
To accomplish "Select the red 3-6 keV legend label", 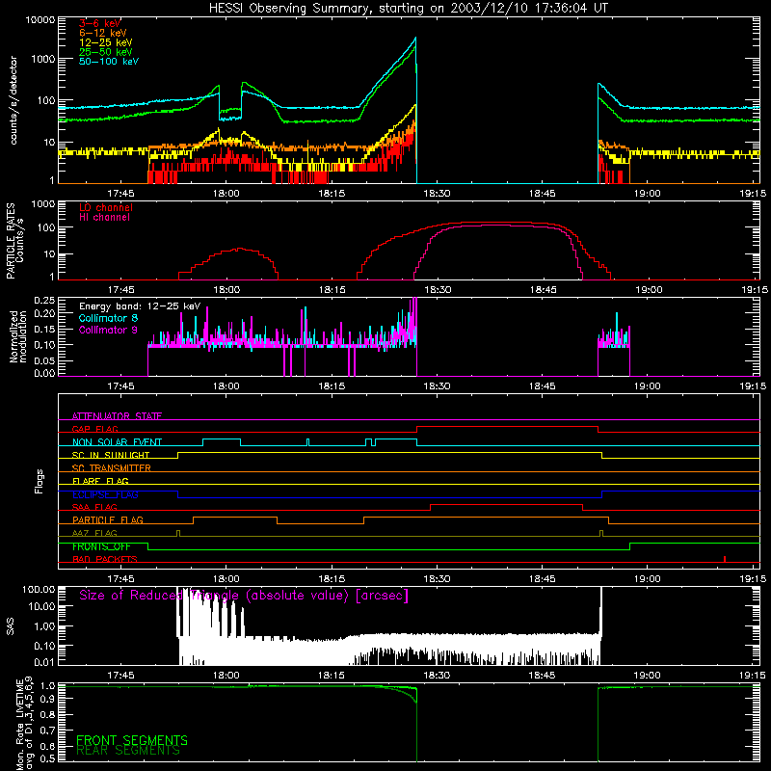I will (x=99, y=23).
